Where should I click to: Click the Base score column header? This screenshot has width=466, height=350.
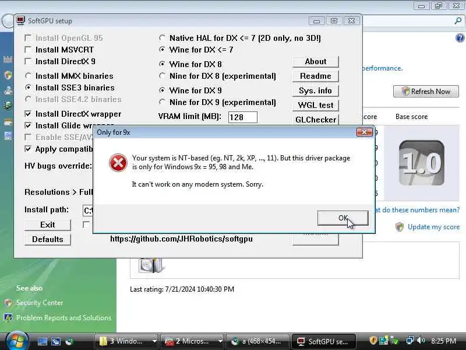tap(411, 117)
